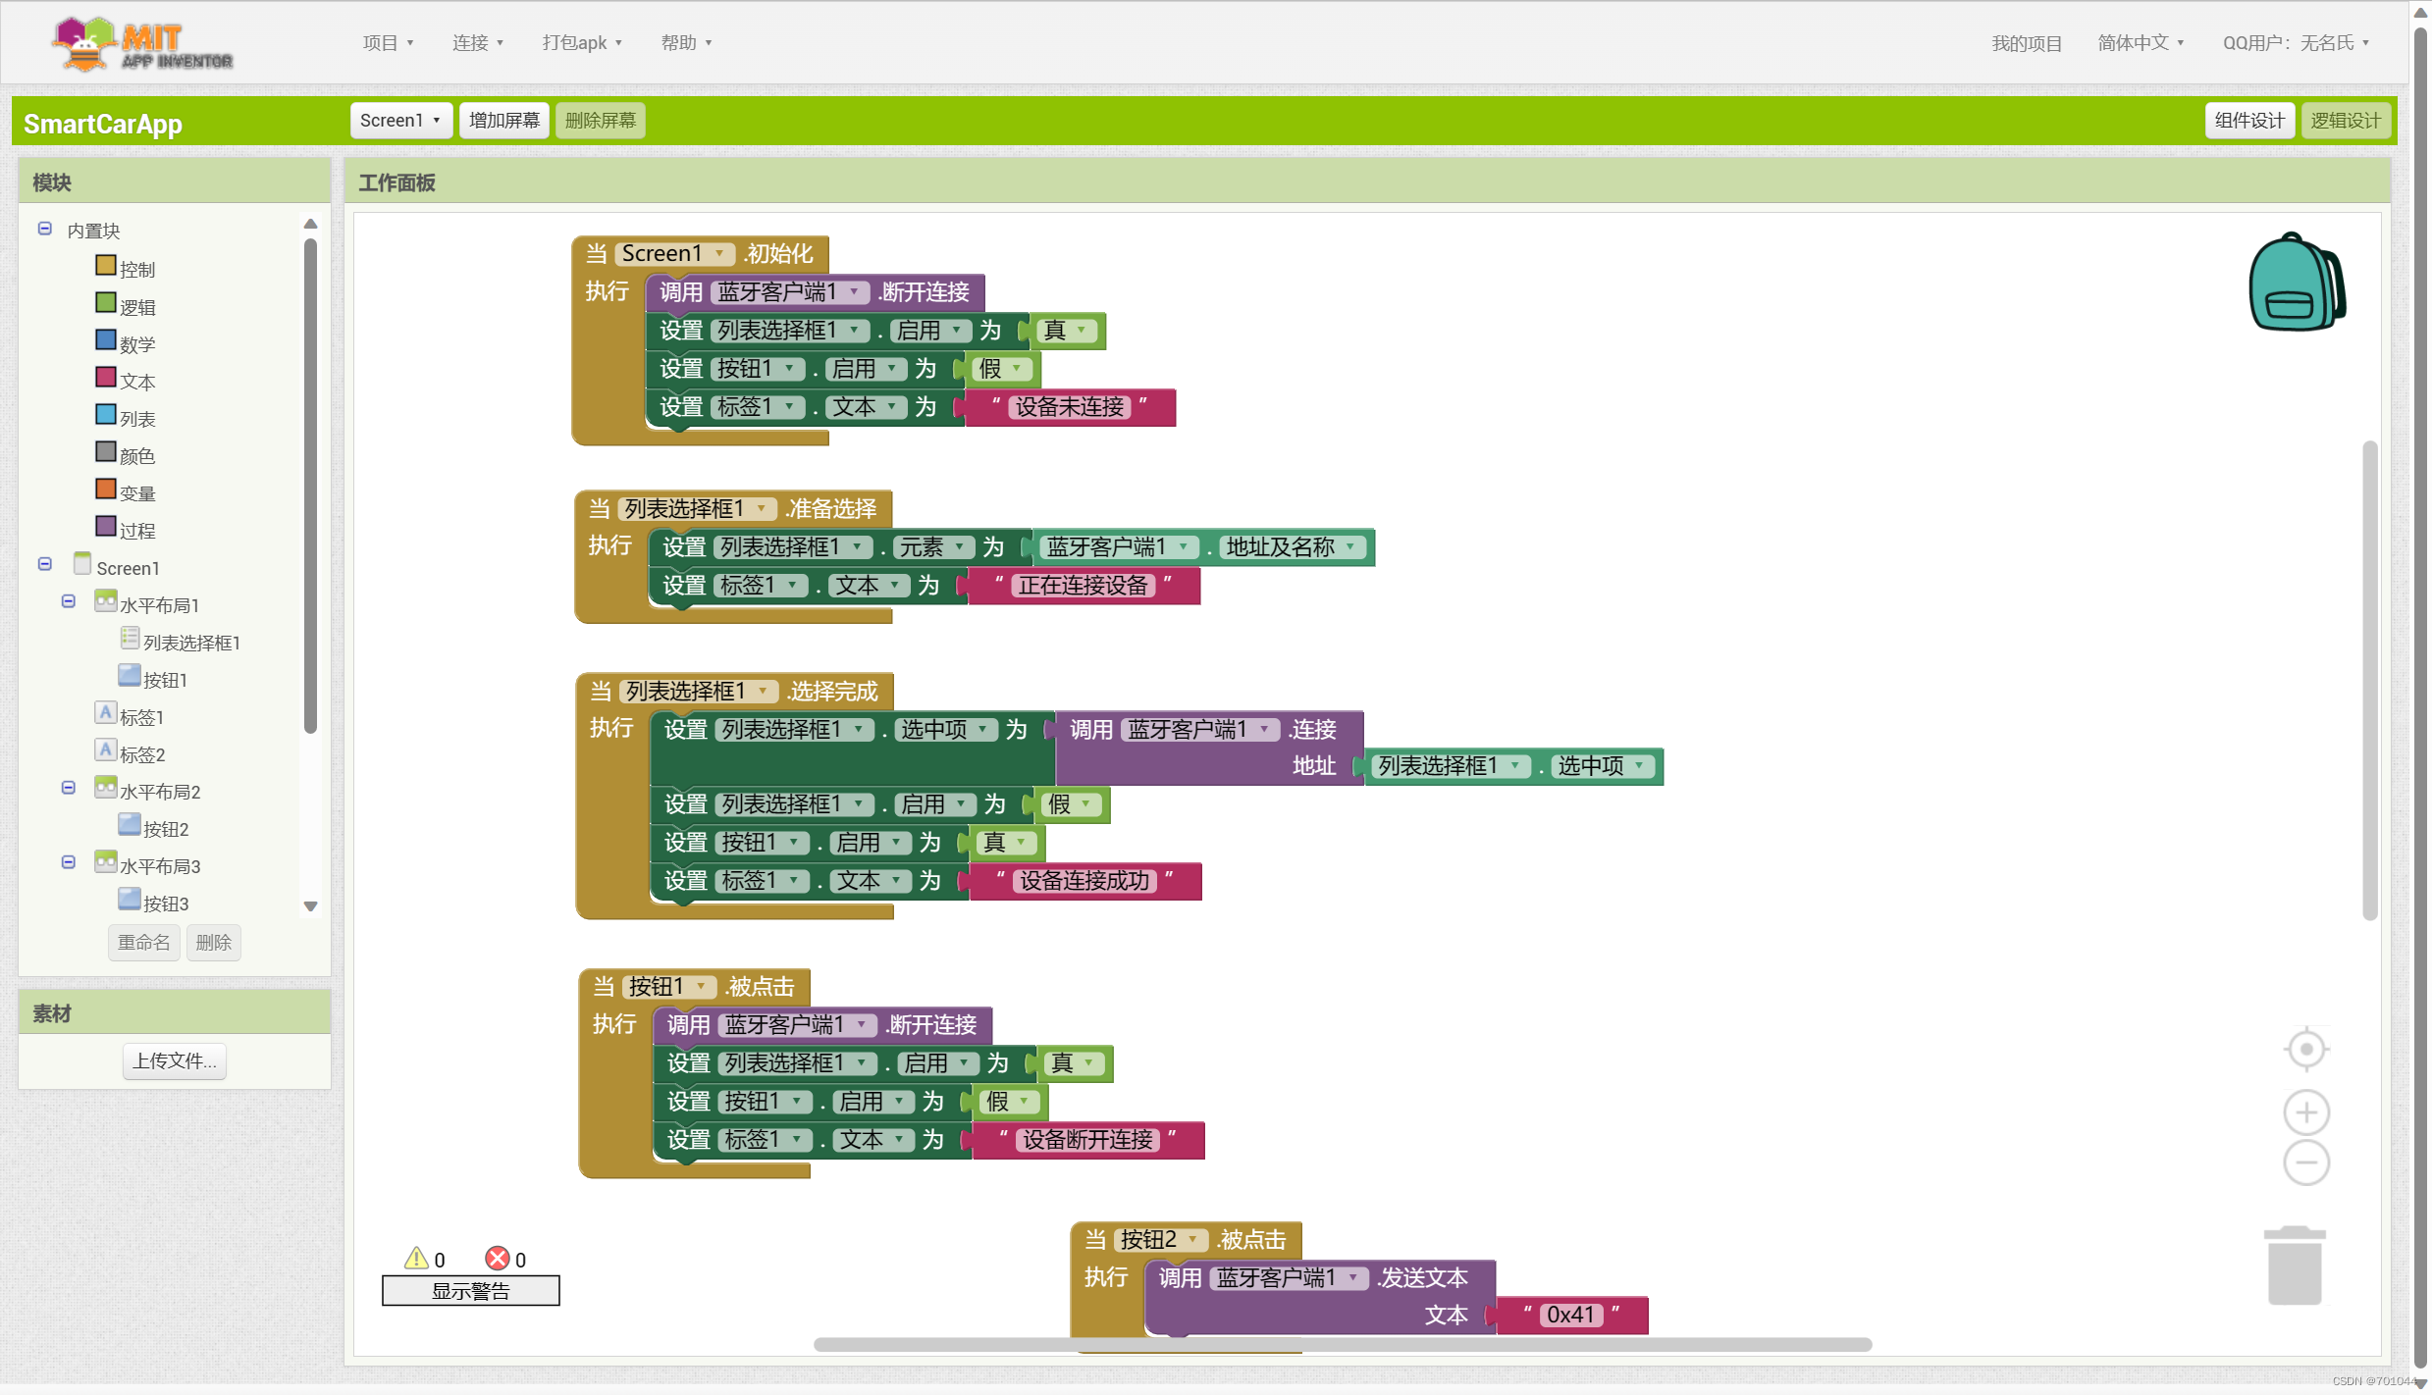This screenshot has width=2432, height=1395.
Task: Click the 显示警告 button
Action: click(470, 1291)
